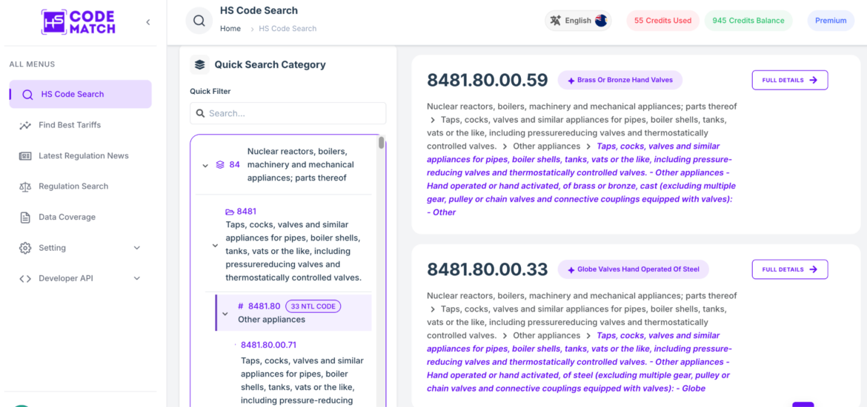Click the folder icon beside 8481

click(230, 212)
